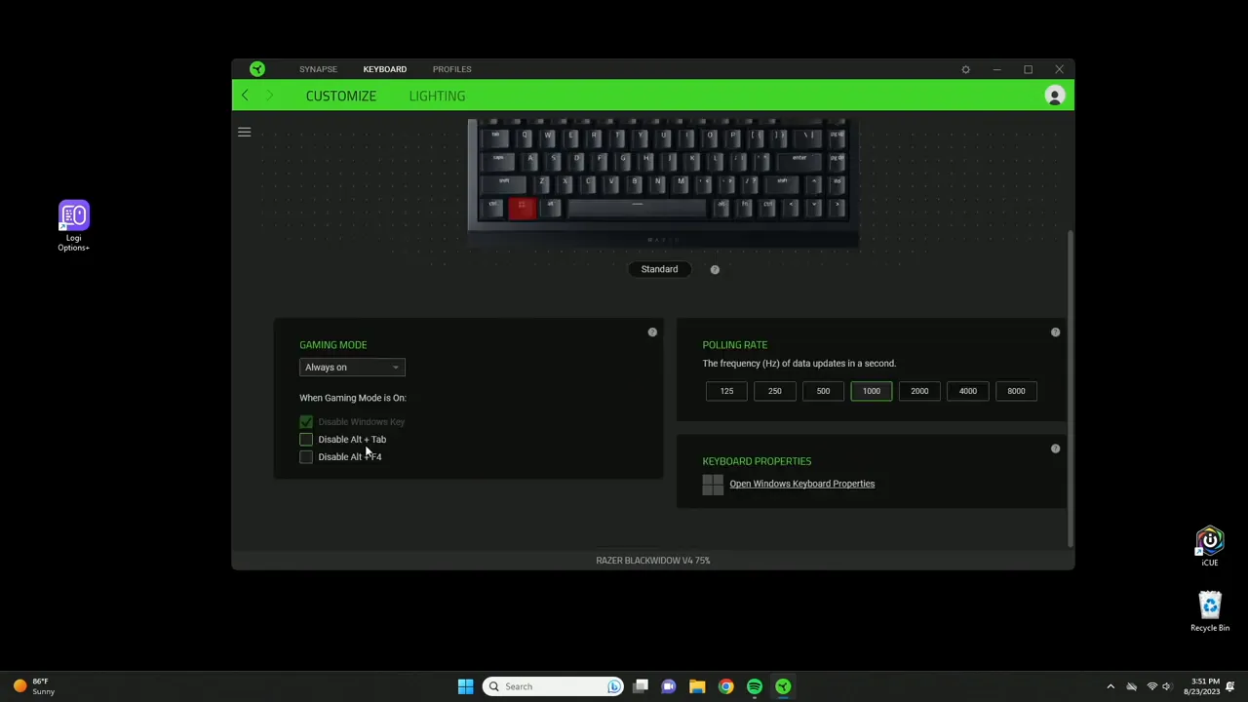Screen dimensions: 1248x702
Task: Open the LIGHTING sub-tab
Action: point(437,96)
